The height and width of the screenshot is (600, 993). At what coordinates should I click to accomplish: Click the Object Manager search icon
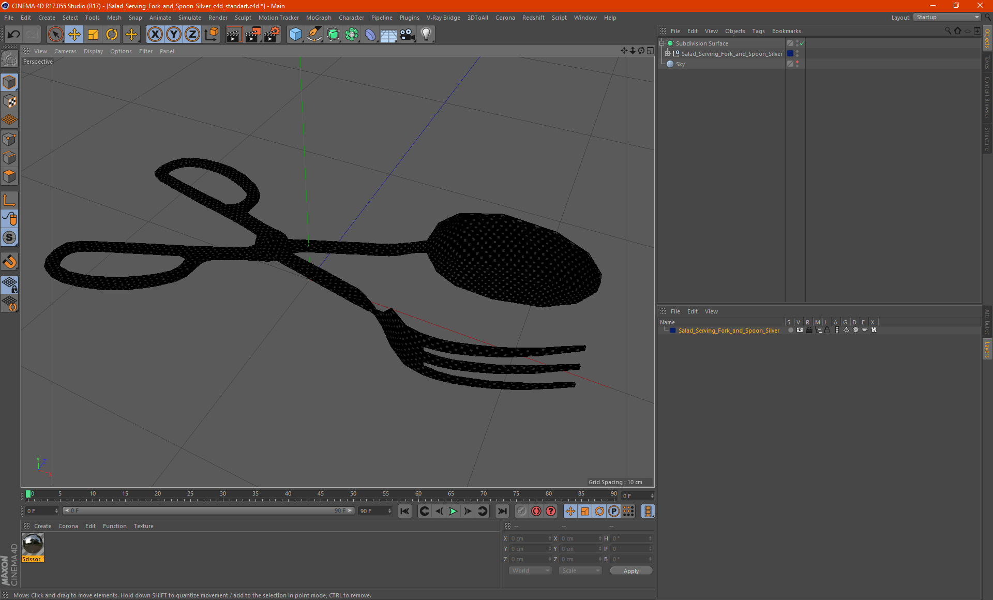pos(948,31)
